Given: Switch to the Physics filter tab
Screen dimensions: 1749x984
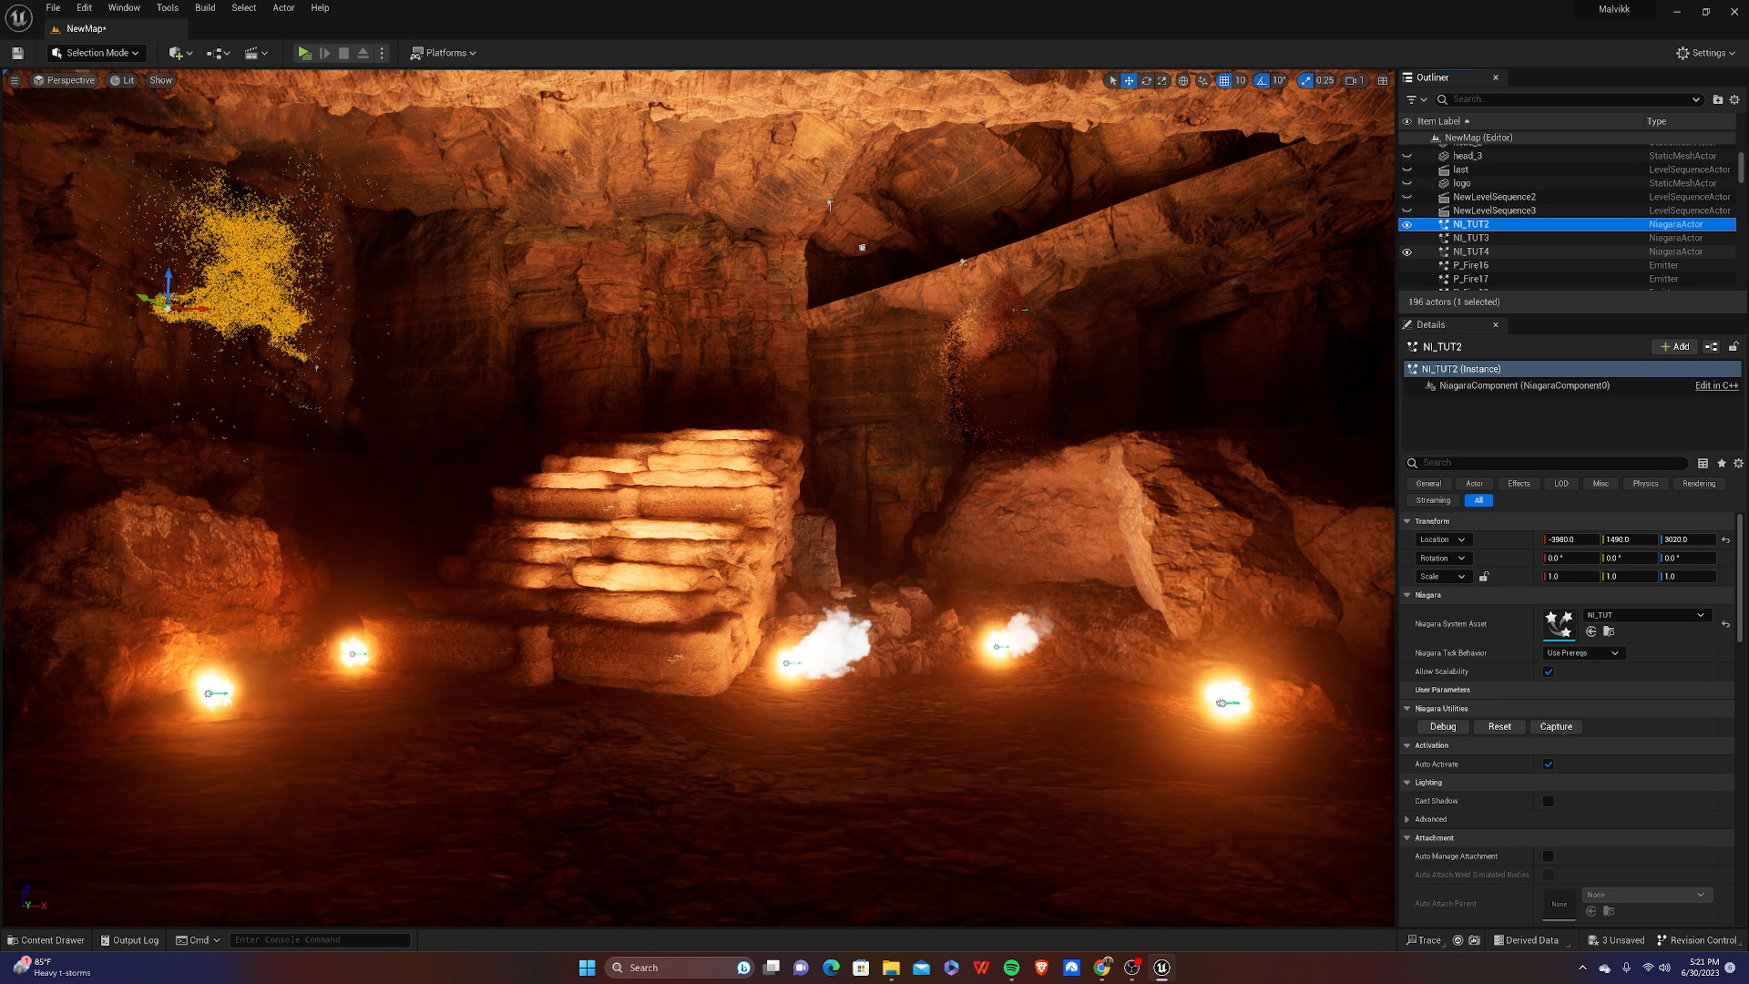Looking at the screenshot, I should [x=1645, y=484].
